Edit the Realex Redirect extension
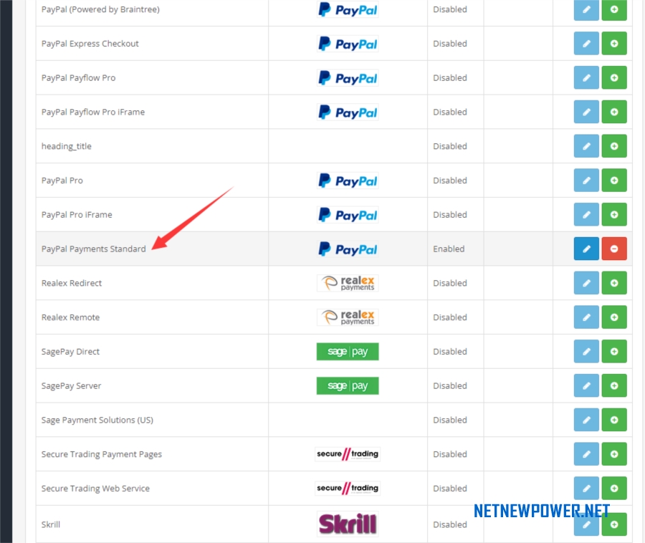This screenshot has height=543, width=645. click(x=586, y=283)
